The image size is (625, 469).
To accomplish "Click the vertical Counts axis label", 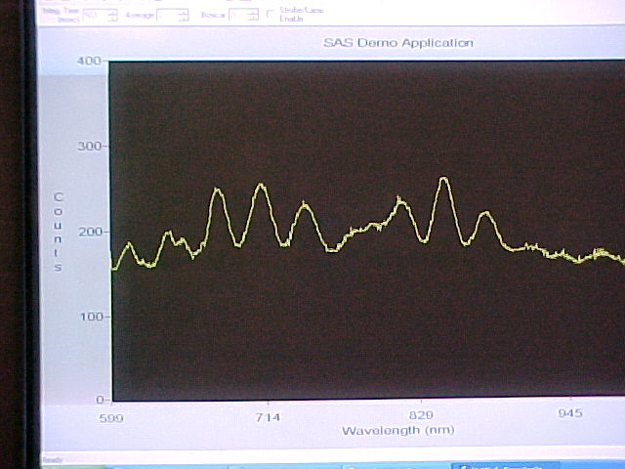I will coord(59,232).
